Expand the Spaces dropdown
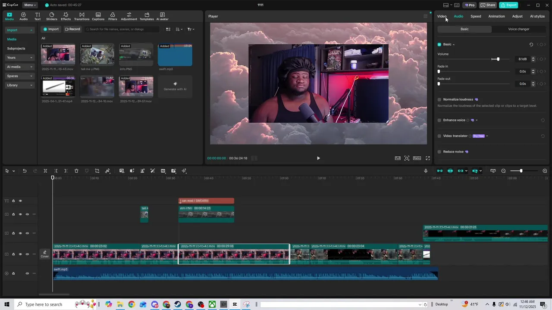The image size is (552, 310). coord(20,76)
